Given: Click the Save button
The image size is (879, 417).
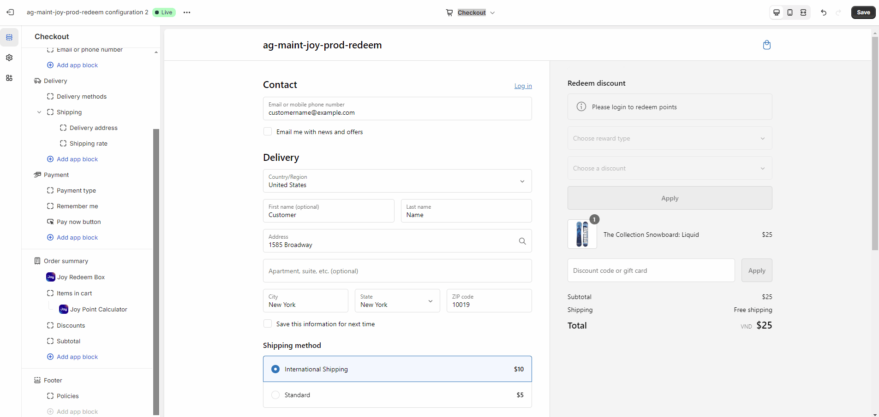Looking at the screenshot, I should click(x=863, y=12).
